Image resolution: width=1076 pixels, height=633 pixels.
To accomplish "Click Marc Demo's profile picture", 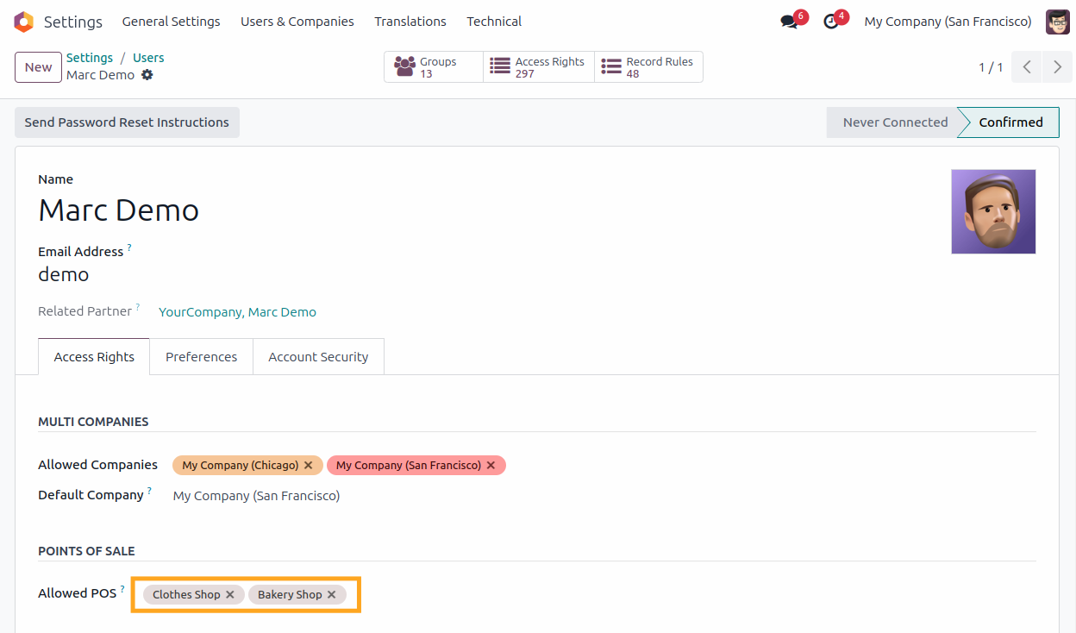I will [x=993, y=211].
